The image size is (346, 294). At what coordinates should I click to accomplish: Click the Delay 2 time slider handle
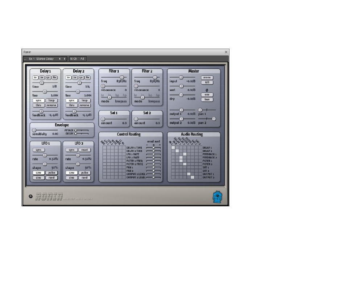[79, 83]
